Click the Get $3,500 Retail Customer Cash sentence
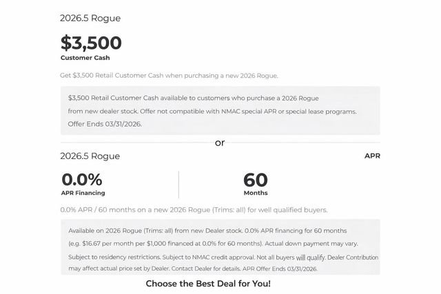 pyautogui.click(x=169, y=75)
